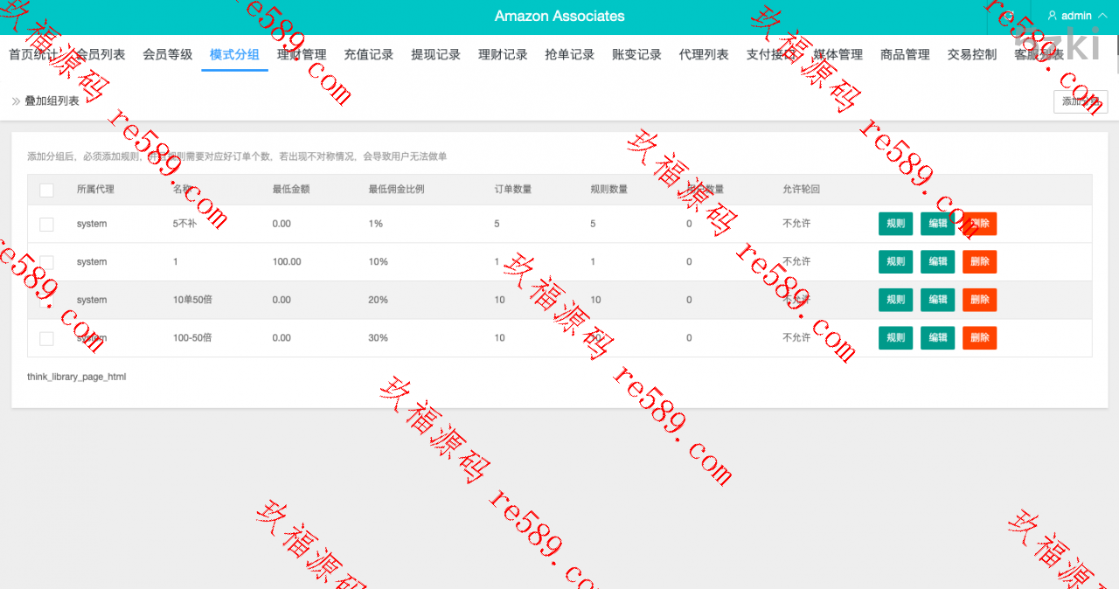Toggle the select-all checkbox in table header

click(x=46, y=190)
